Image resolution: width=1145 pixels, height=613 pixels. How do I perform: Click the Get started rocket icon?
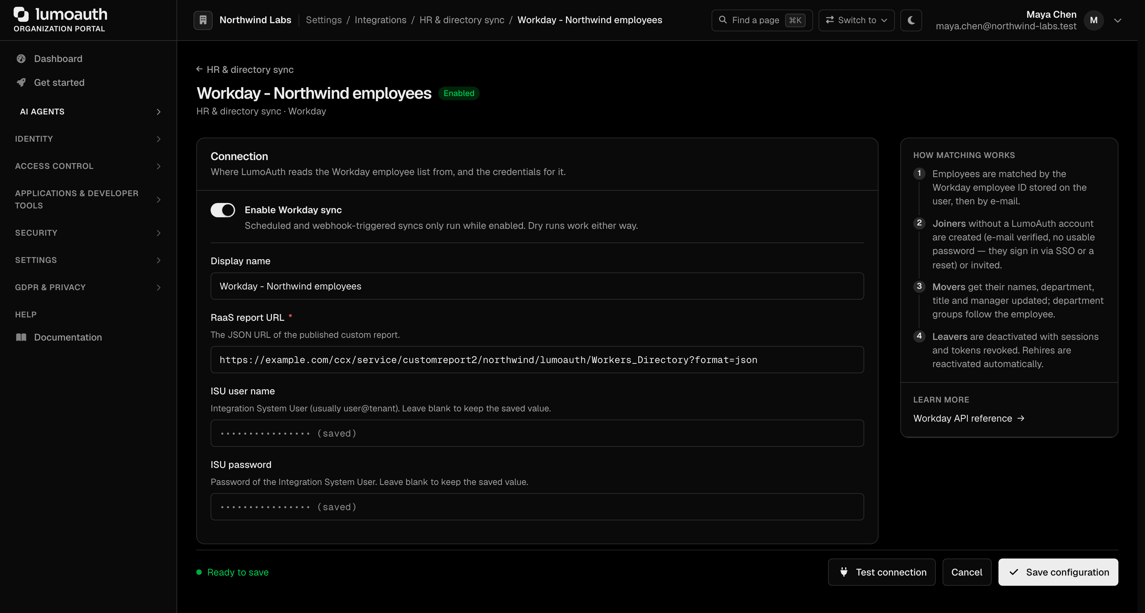[x=21, y=83]
